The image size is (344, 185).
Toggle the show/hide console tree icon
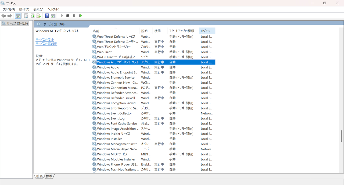click(18, 16)
